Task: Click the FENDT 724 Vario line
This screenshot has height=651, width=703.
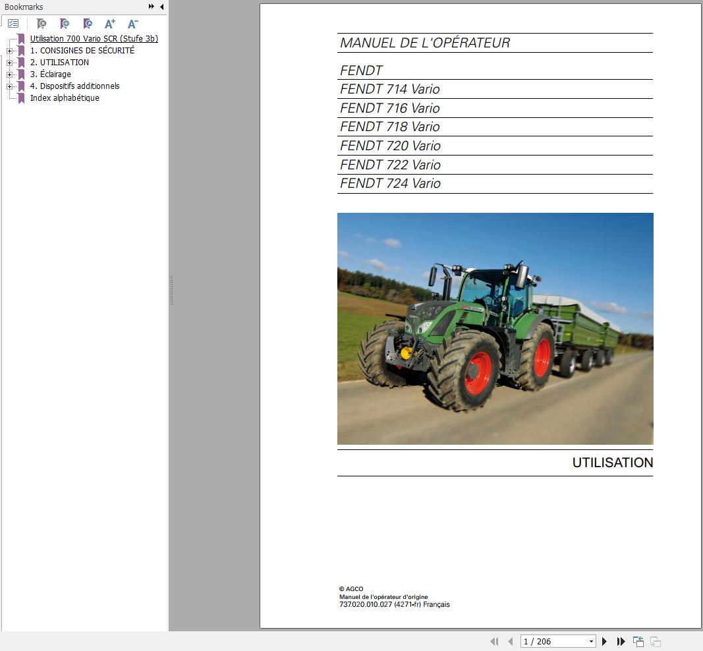Action: pos(390,183)
